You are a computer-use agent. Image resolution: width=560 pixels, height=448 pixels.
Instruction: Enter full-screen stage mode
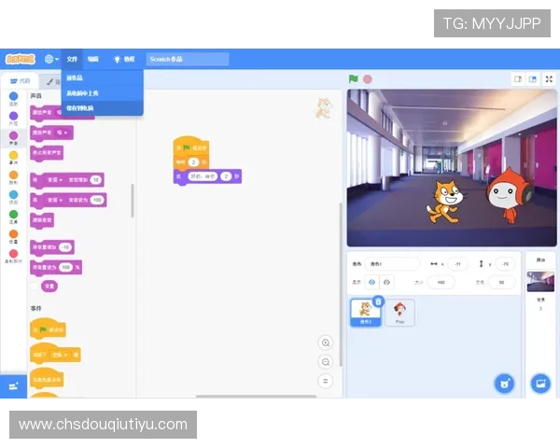549,79
